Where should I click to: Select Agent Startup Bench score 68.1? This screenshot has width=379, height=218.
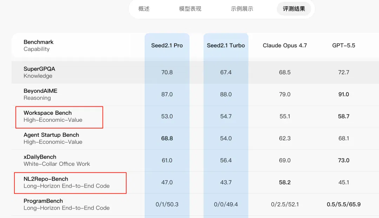[x=344, y=139]
